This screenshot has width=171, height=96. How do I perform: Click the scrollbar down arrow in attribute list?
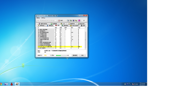[x=85, y=49]
